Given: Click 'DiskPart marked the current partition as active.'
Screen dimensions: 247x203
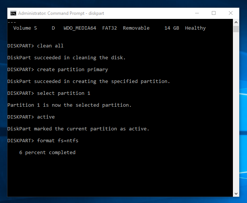Looking at the screenshot, I should (x=78, y=129).
